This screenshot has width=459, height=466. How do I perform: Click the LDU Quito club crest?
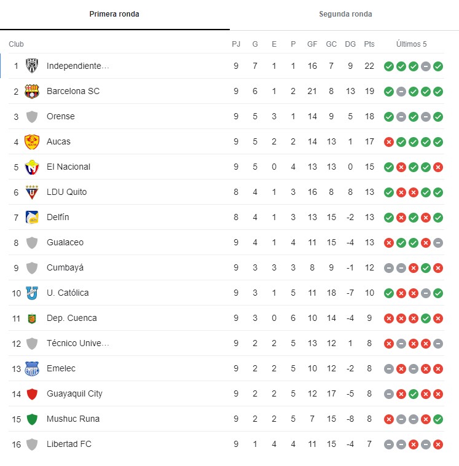coord(32,192)
